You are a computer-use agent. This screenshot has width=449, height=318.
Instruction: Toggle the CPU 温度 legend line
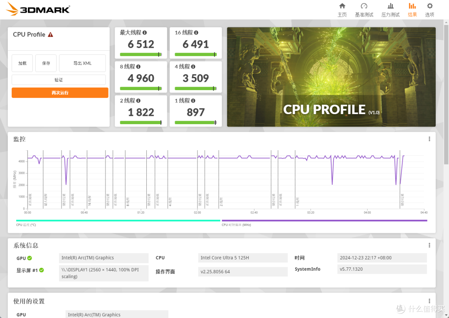(118, 220)
